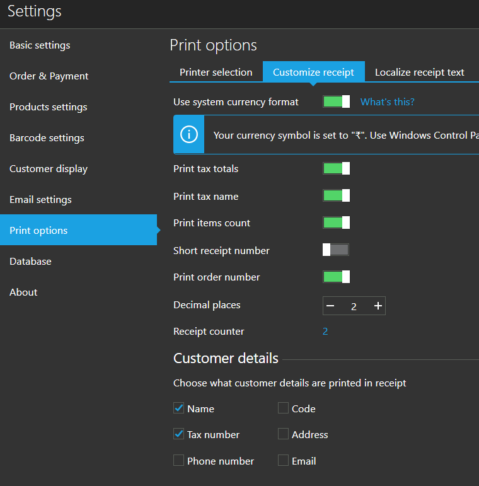Screen dimensions: 479x486
Task: Click the What's this? link
Action: click(x=387, y=102)
